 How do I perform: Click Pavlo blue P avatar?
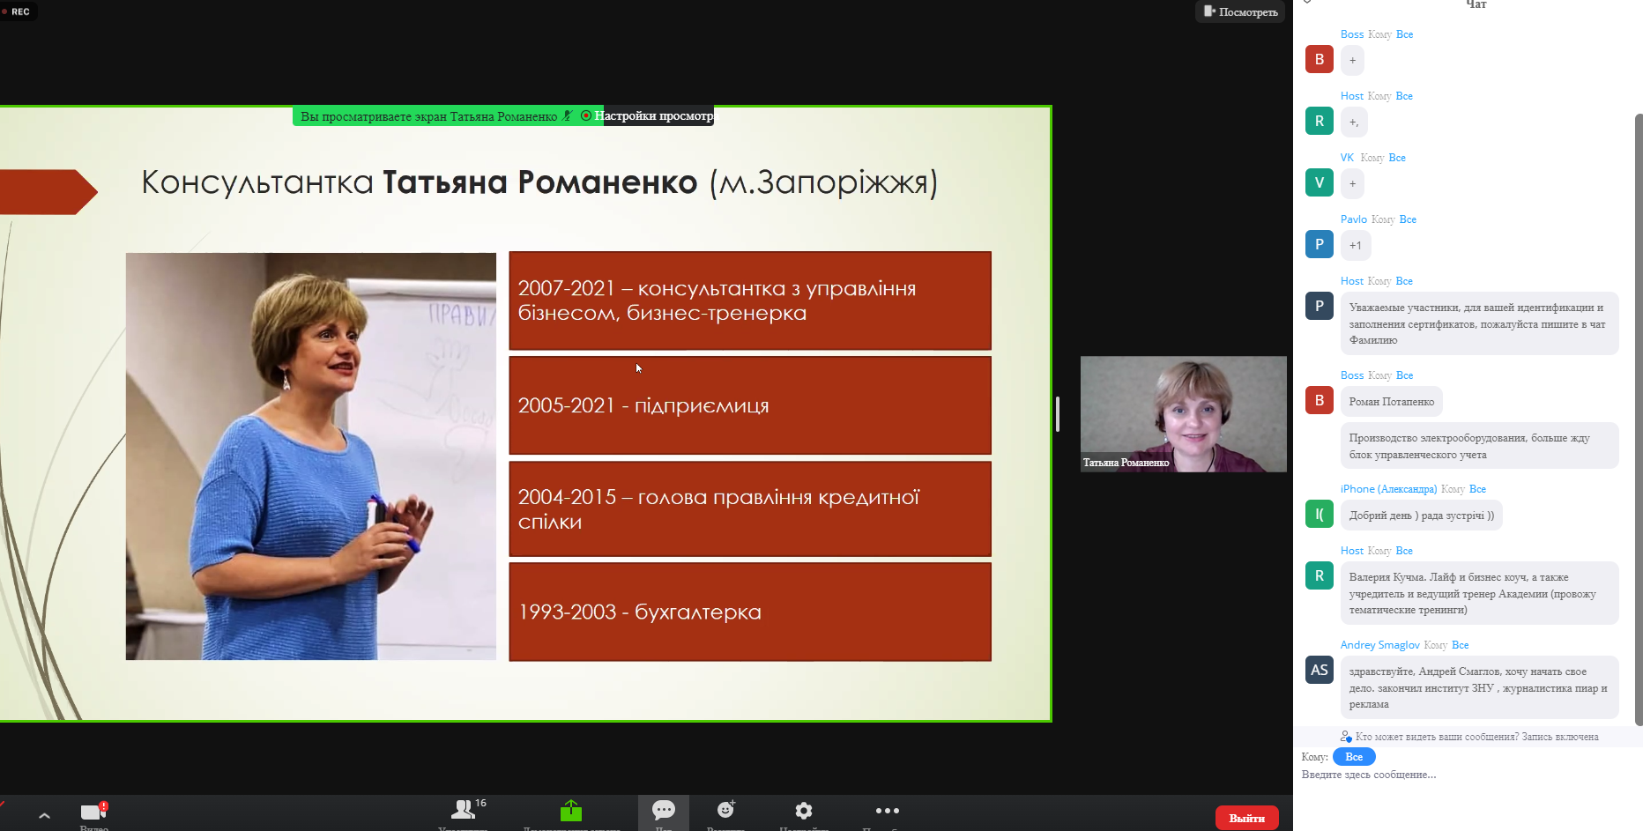[1320, 244]
